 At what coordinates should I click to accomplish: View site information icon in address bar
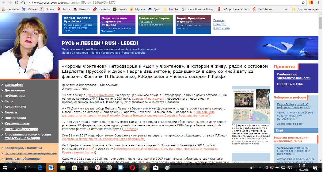(x=31, y=3)
